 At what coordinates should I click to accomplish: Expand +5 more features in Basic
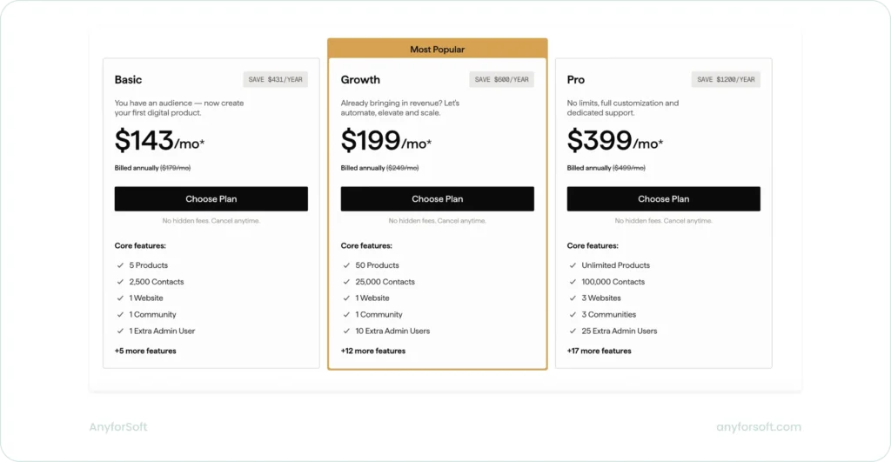click(x=145, y=351)
